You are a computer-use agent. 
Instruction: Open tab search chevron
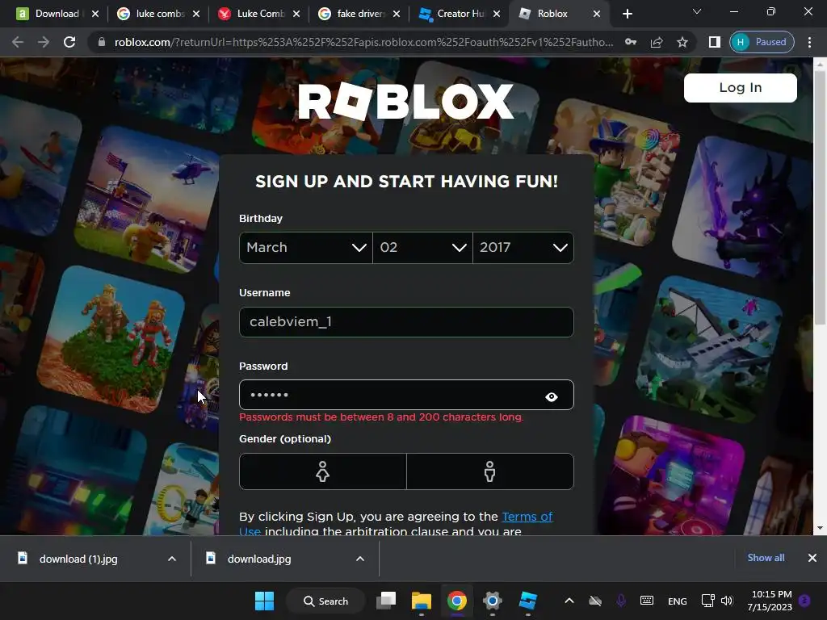697,11
